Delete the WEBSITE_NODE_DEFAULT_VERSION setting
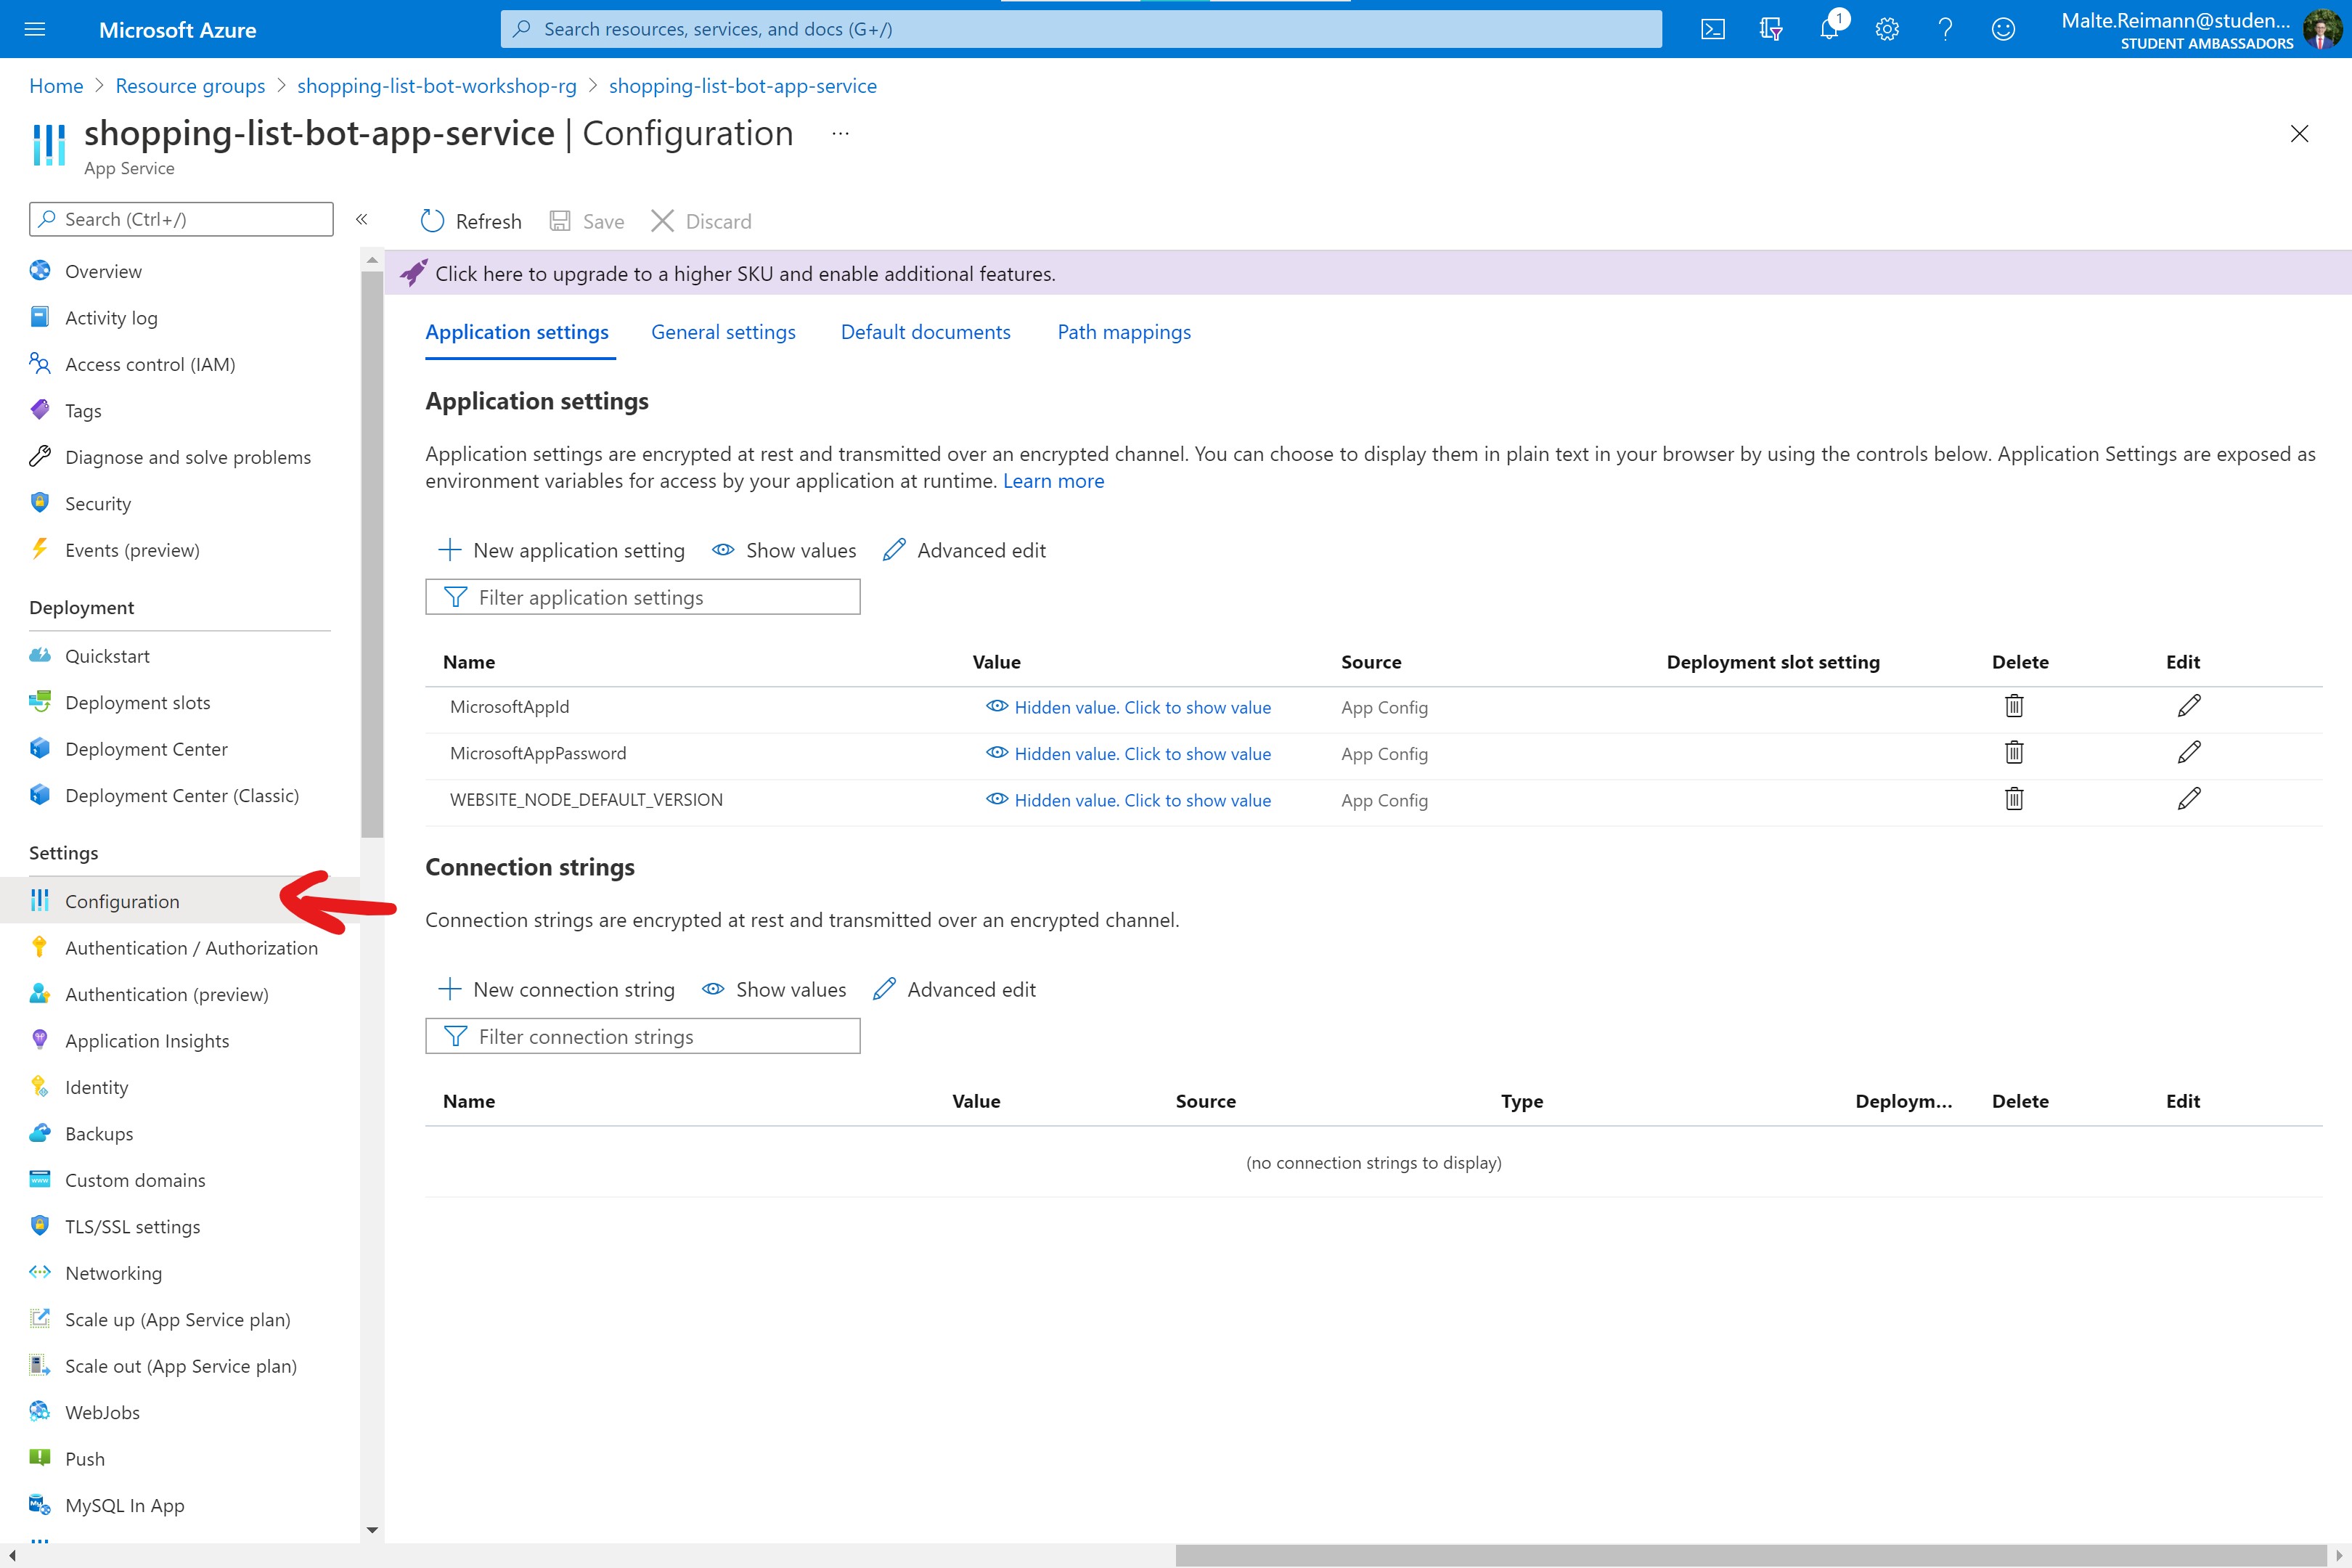 tap(2014, 799)
